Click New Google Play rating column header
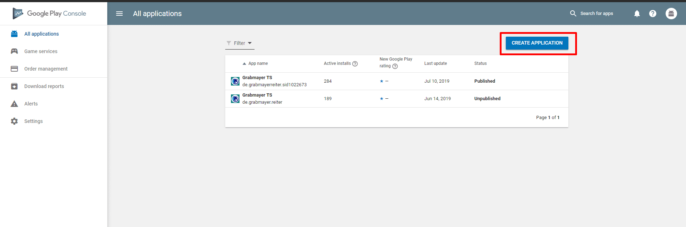 pyautogui.click(x=396, y=62)
